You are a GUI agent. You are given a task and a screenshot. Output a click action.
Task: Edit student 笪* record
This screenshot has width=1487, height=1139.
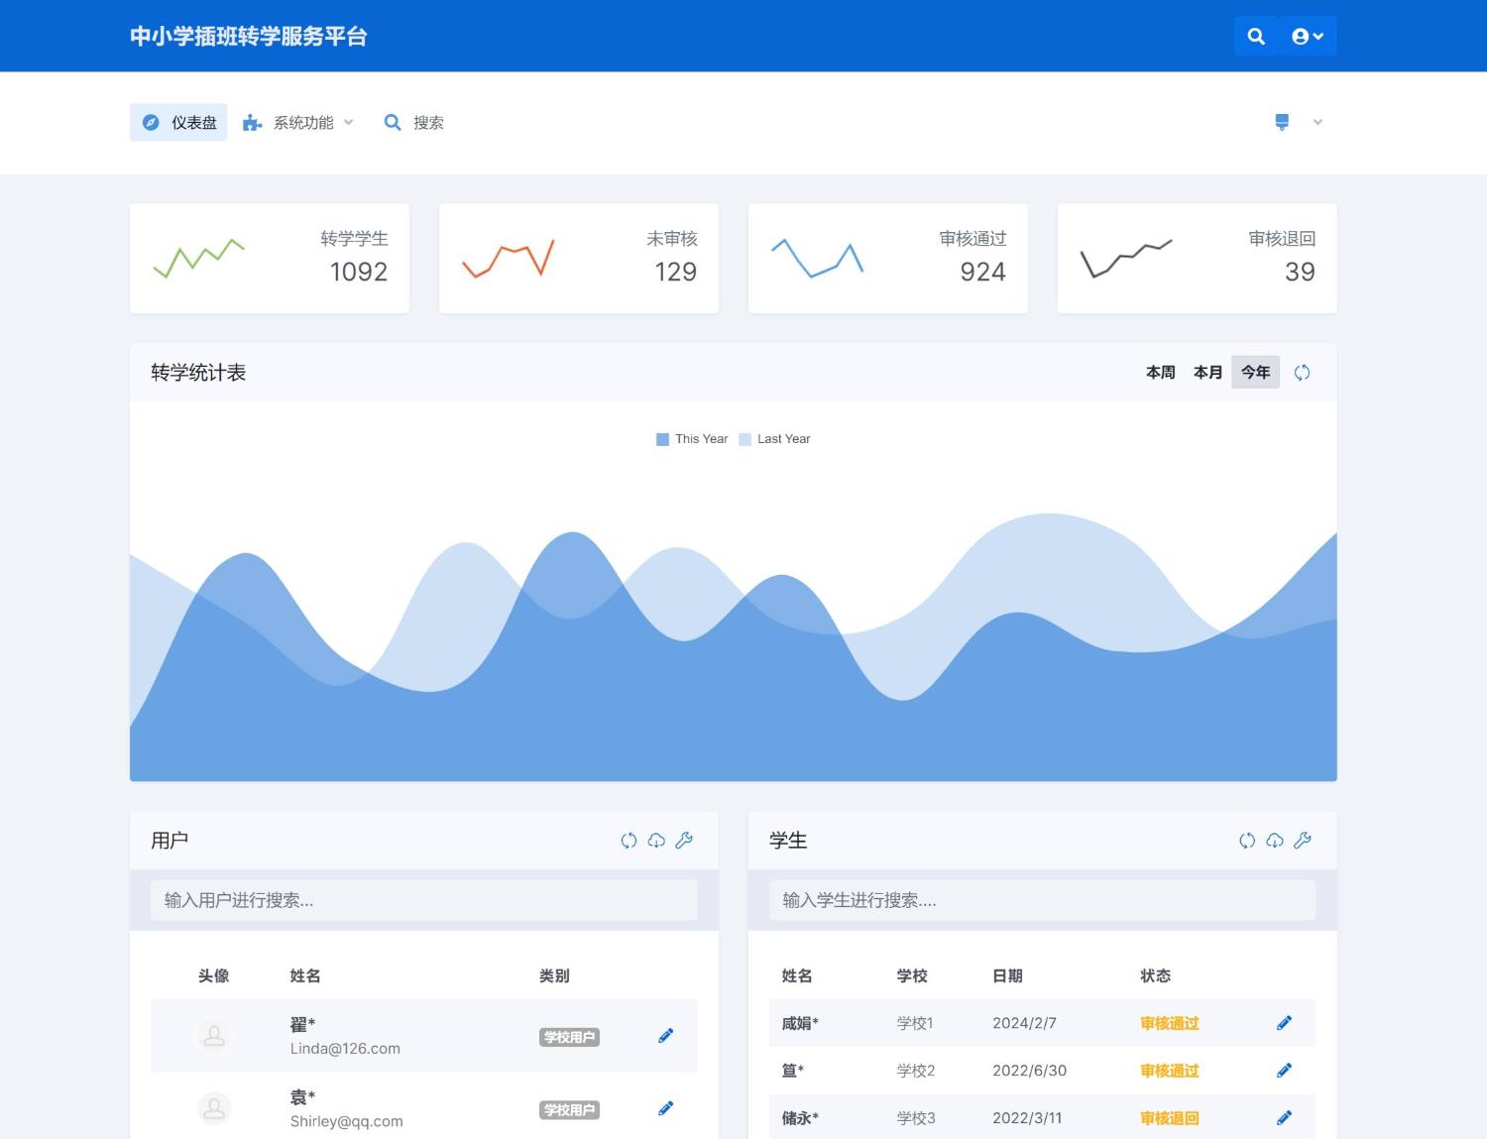pos(1285,1071)
